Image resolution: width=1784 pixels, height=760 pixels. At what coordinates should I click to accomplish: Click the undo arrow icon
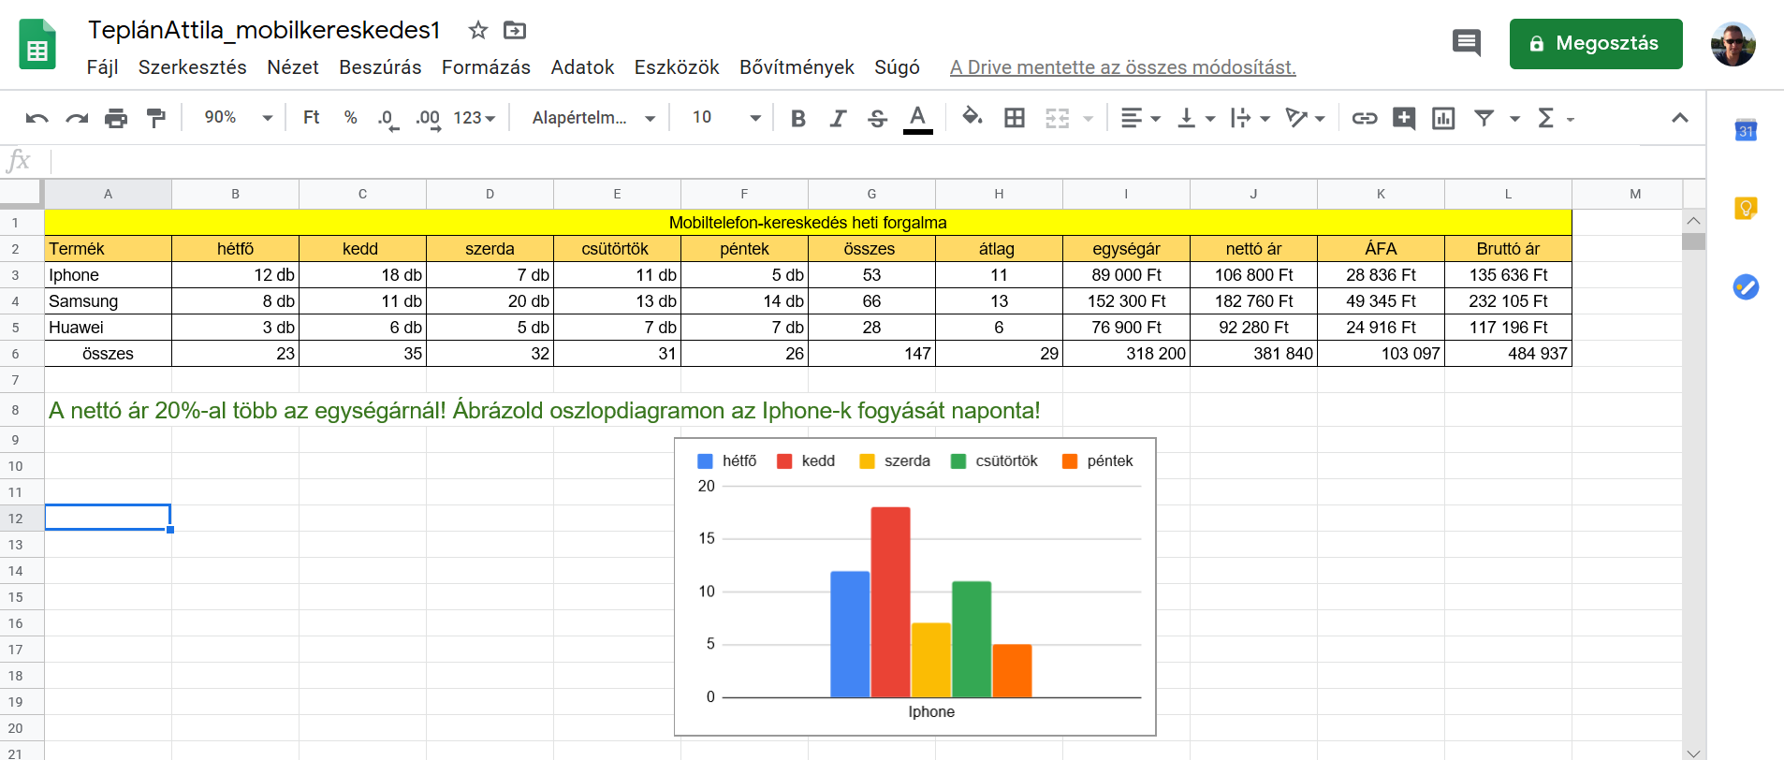pos(37,118)
